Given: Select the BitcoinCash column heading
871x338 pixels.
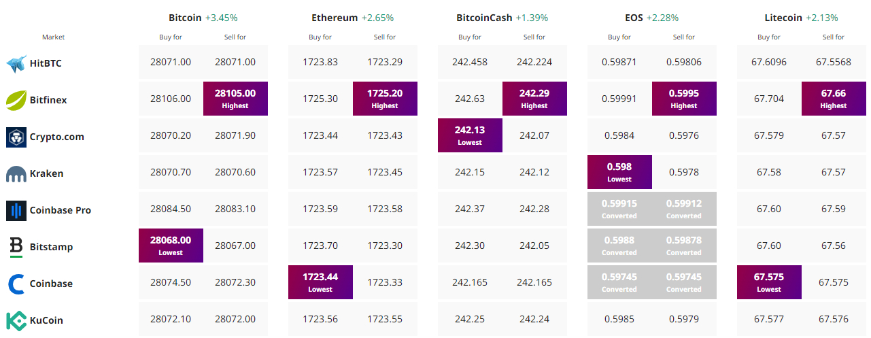Looking at the screenshot, I should (x=485, y=18).
